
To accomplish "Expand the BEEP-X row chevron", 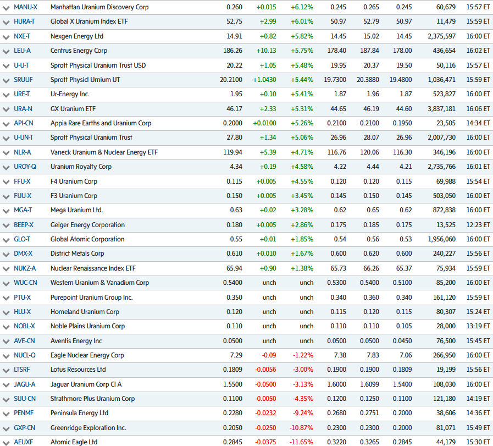I will point(6,225).
